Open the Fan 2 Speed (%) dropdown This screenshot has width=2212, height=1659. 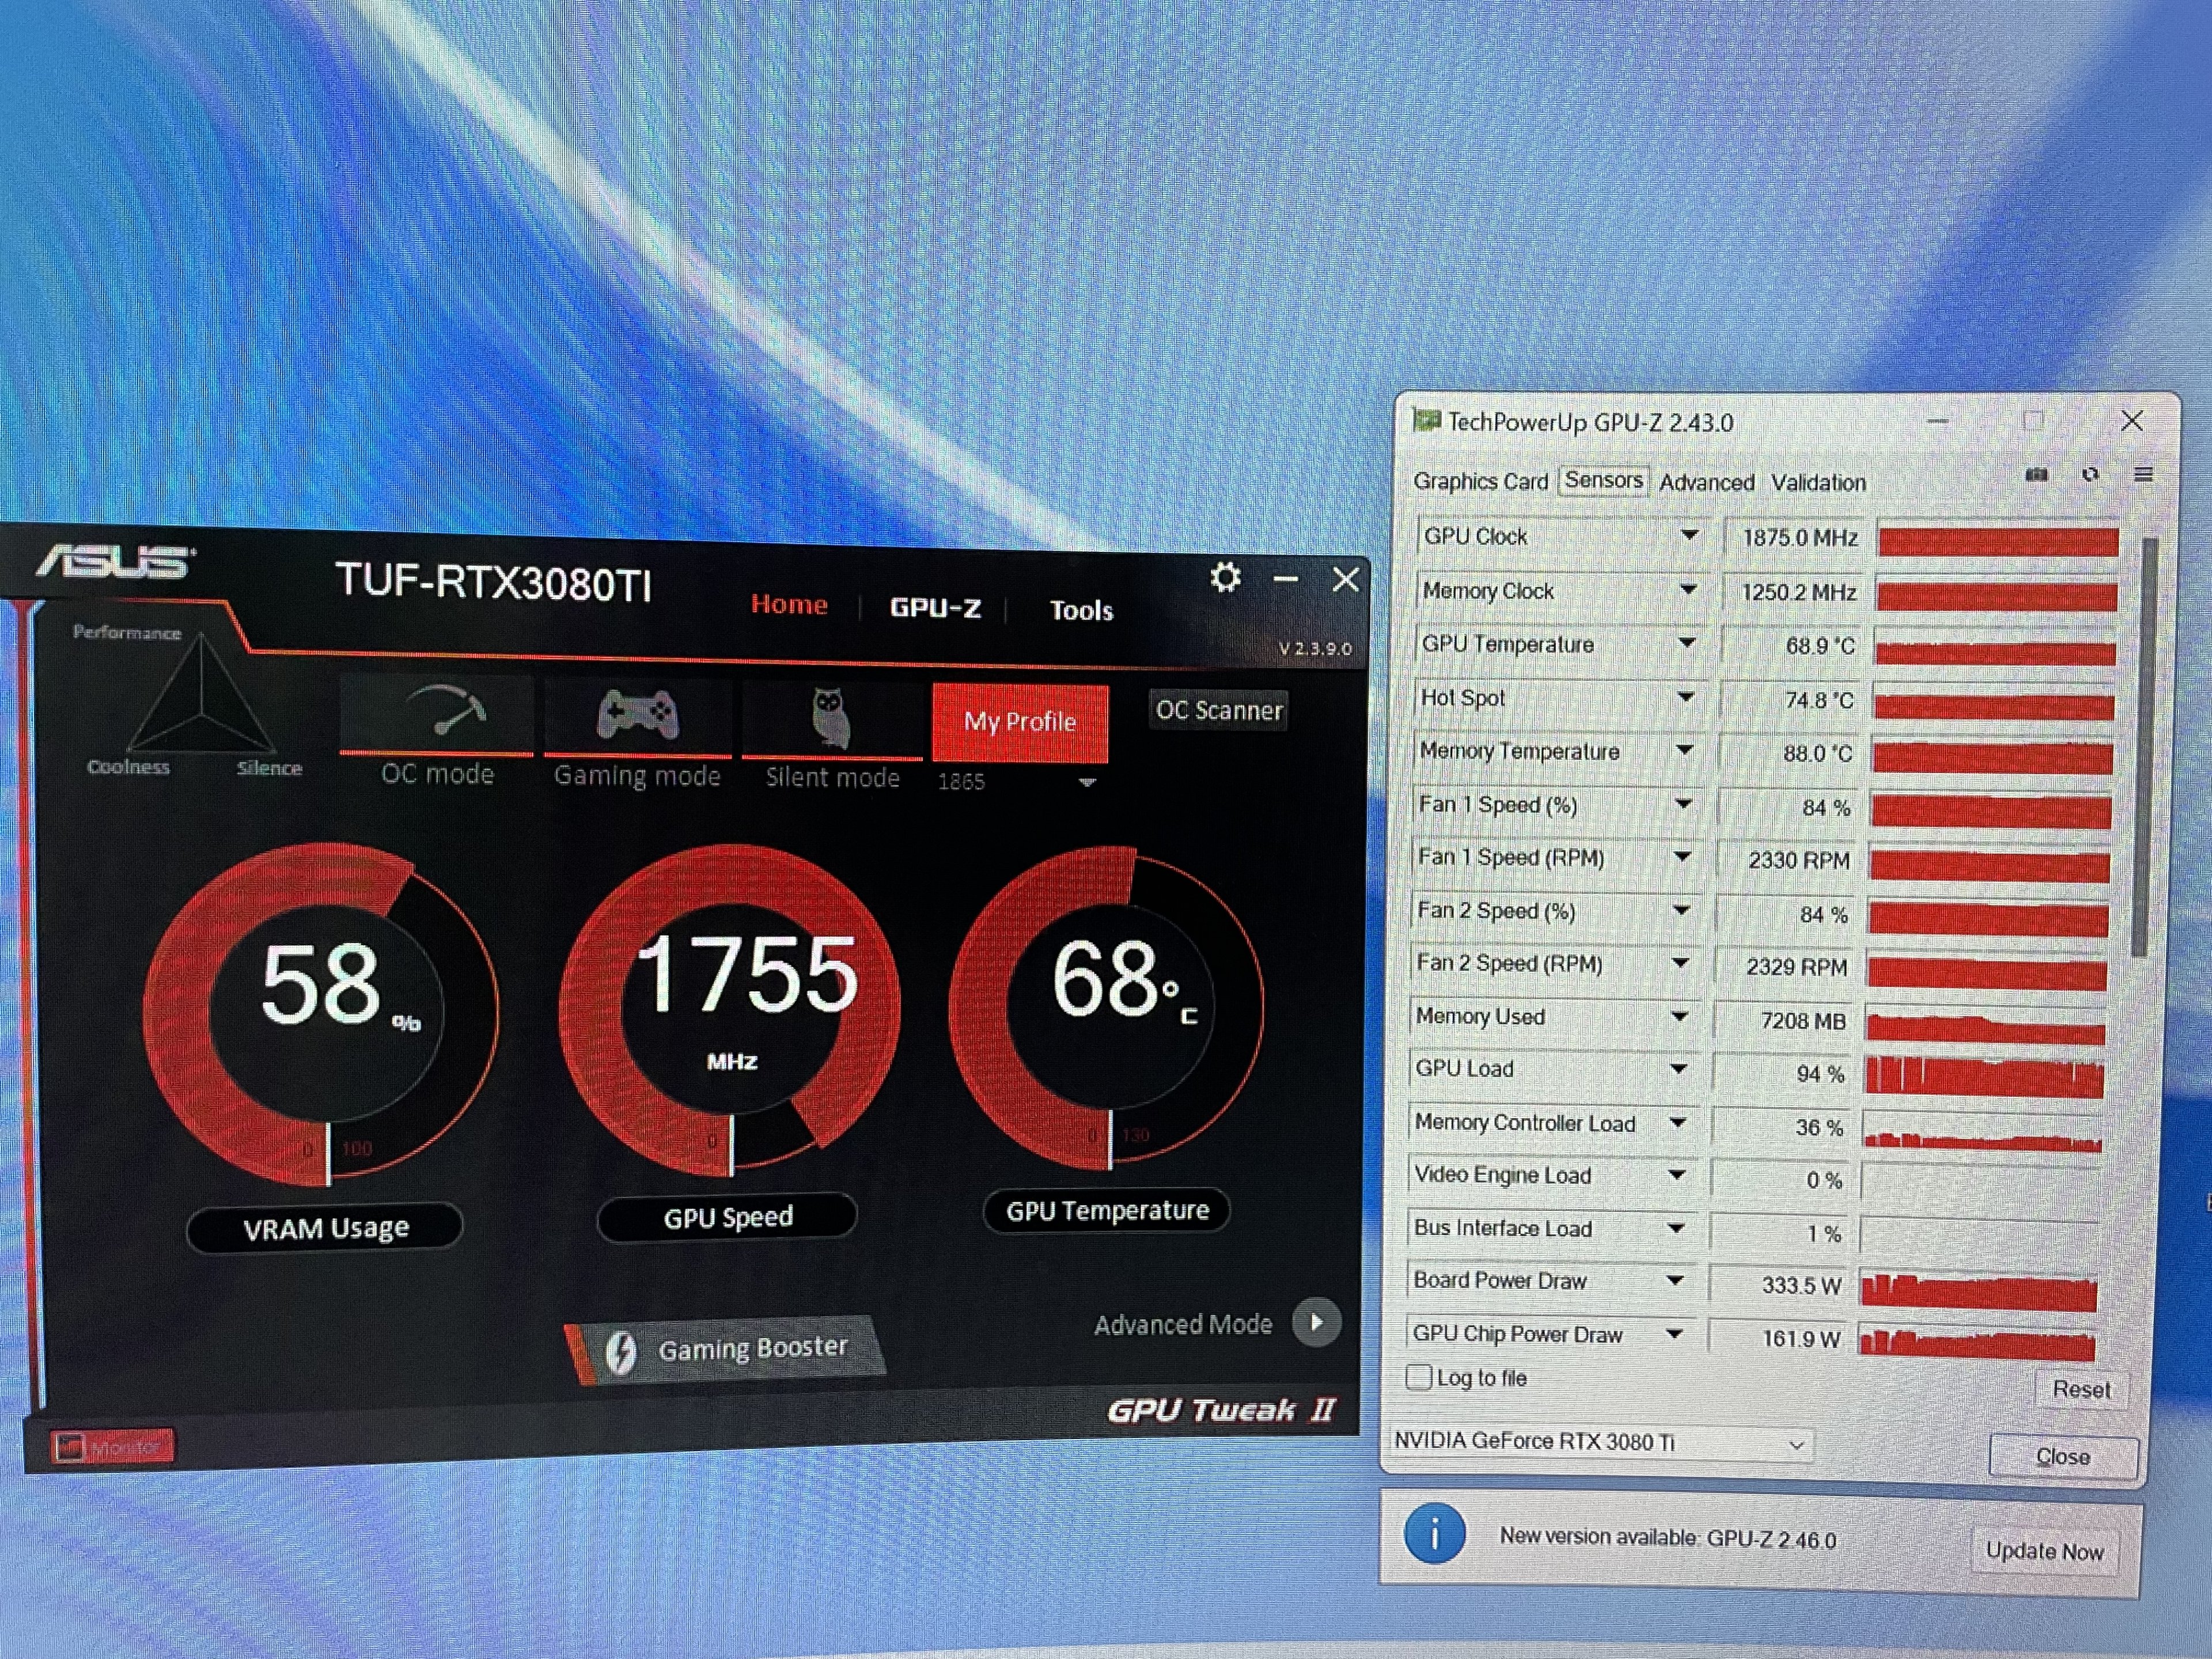tap(1682, 910)
